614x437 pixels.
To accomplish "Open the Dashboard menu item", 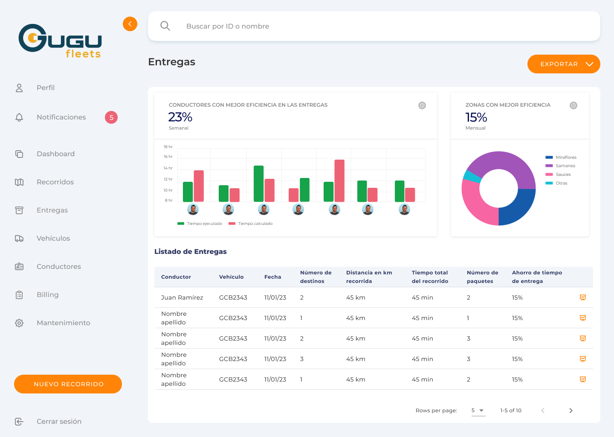I will click(55, 154).
